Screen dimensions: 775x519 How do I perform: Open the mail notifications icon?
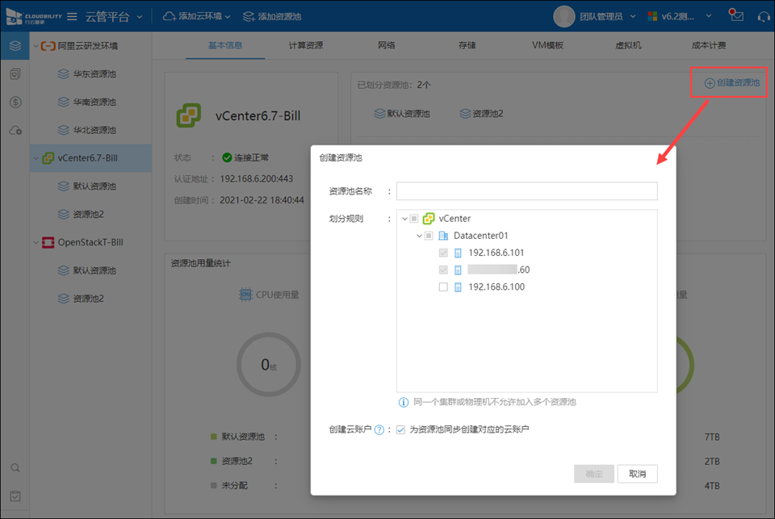[x=735, y=16]
